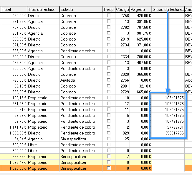Screen dimensions: 192x175
Task: Check the Trasp. box for the 1.530,00 € invoice
Action: (x=109, y=133)
